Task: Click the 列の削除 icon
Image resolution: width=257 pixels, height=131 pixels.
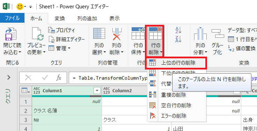Action: (x=117, y=34)
